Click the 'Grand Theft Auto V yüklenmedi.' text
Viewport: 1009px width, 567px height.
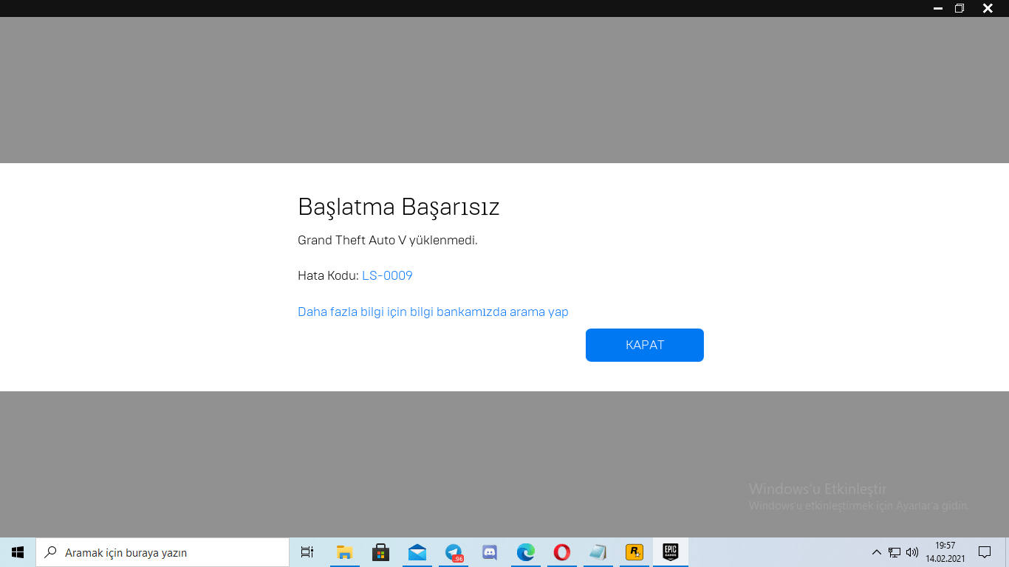[x=388, y=240]
